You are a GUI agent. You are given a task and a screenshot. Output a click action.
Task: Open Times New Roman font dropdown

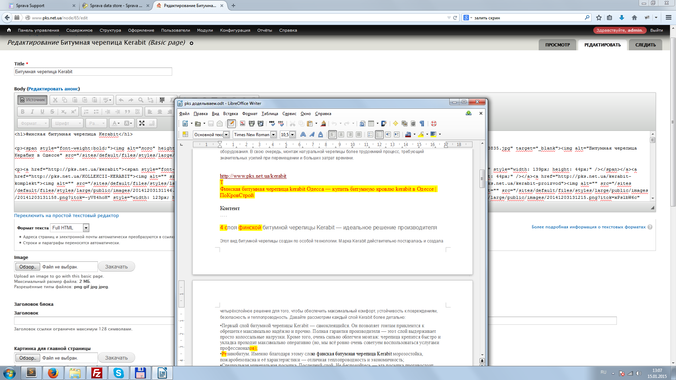coord(273,135)
